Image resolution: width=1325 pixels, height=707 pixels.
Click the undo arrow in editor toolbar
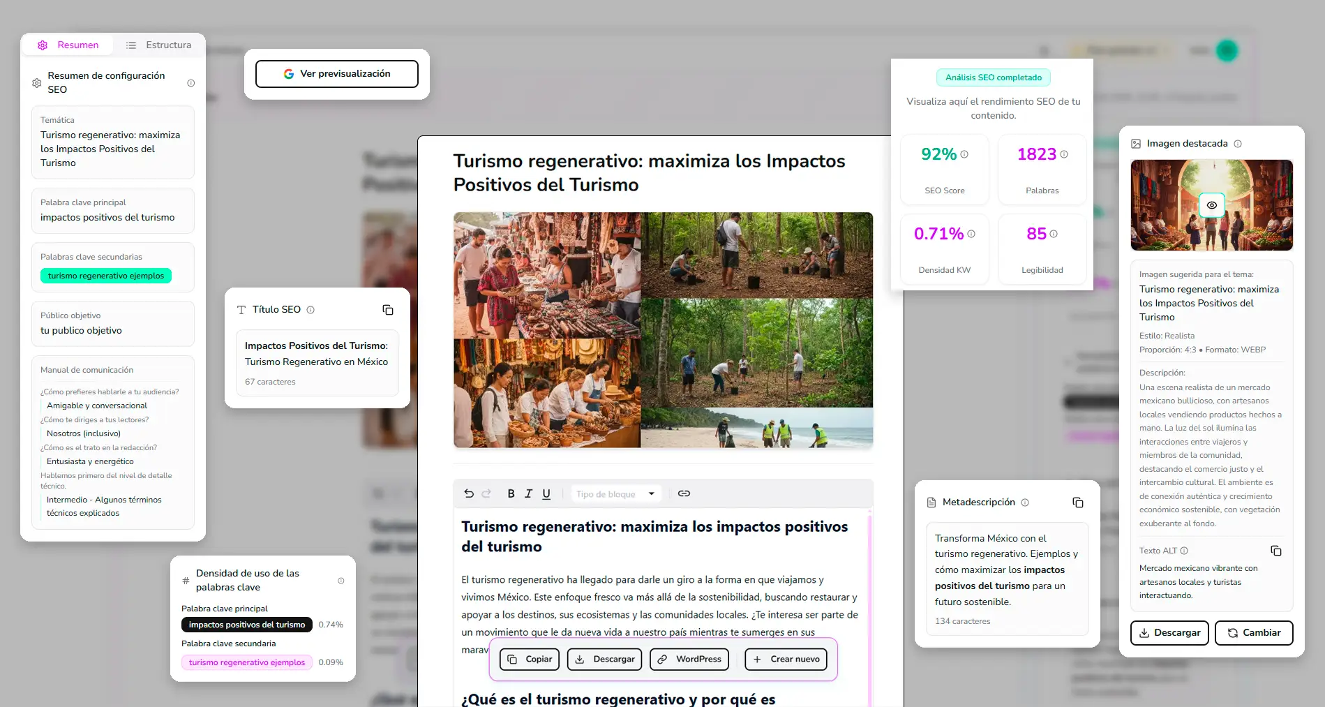pyautogui.click(x=469, y=493)
